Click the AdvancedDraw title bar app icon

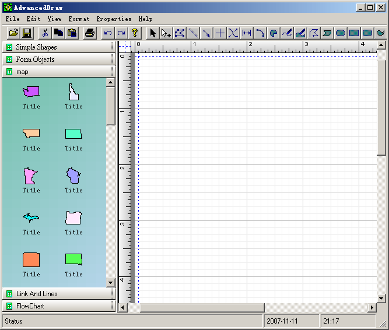(x=8, y=8)
